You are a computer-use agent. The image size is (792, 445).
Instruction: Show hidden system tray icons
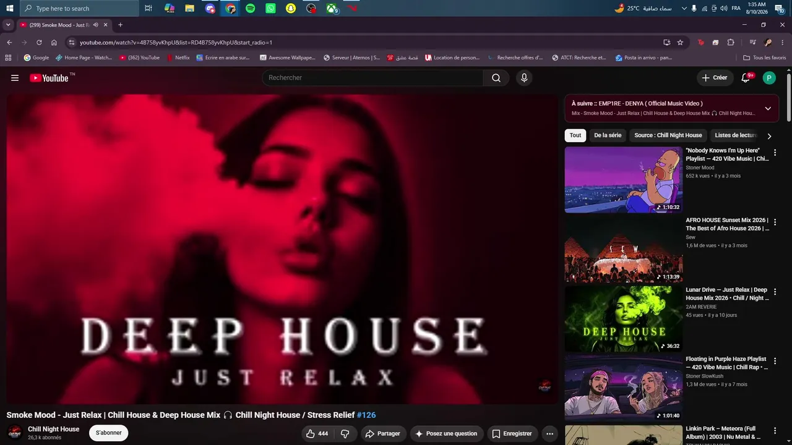684,9
